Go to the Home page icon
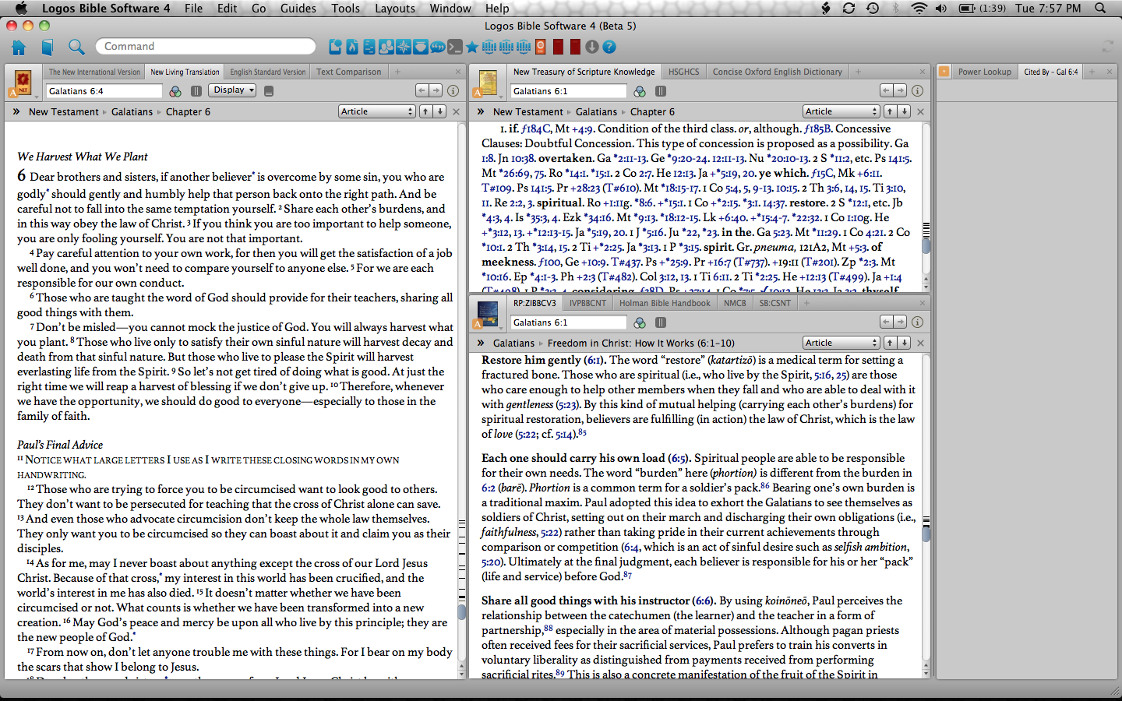Image resolution: width=1122 pixels, height=701 pixels. pos(19,47)
